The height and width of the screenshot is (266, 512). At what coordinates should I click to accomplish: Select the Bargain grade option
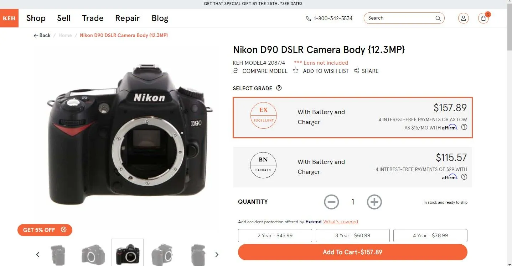[x=352, y=167]
